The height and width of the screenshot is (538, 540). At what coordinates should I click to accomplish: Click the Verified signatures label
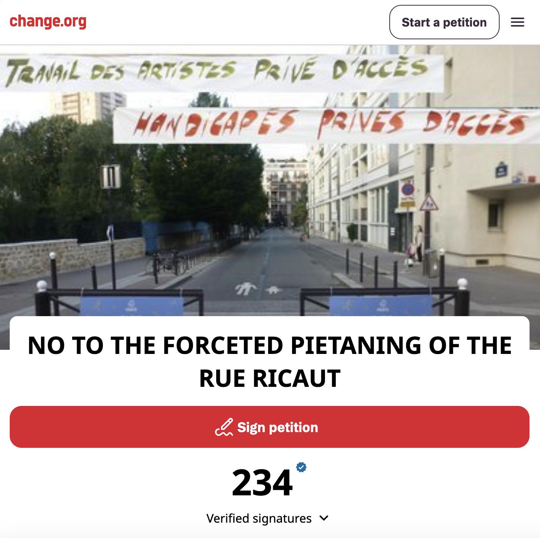[x=259, y=518]
